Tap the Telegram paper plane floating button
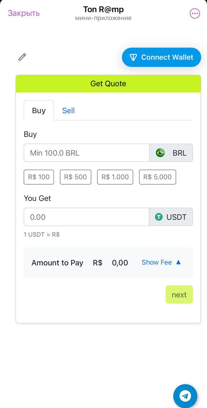207x408 pixels. click(x=185, y=396)
